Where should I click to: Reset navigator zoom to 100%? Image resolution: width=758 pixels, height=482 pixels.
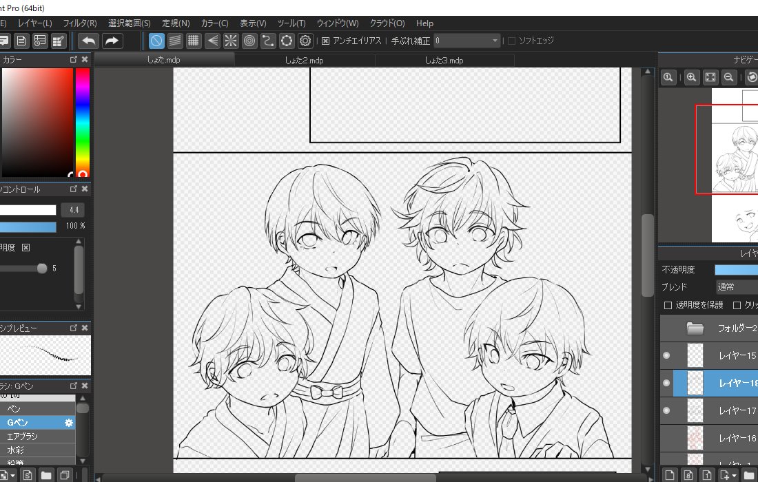coord(668,77)
